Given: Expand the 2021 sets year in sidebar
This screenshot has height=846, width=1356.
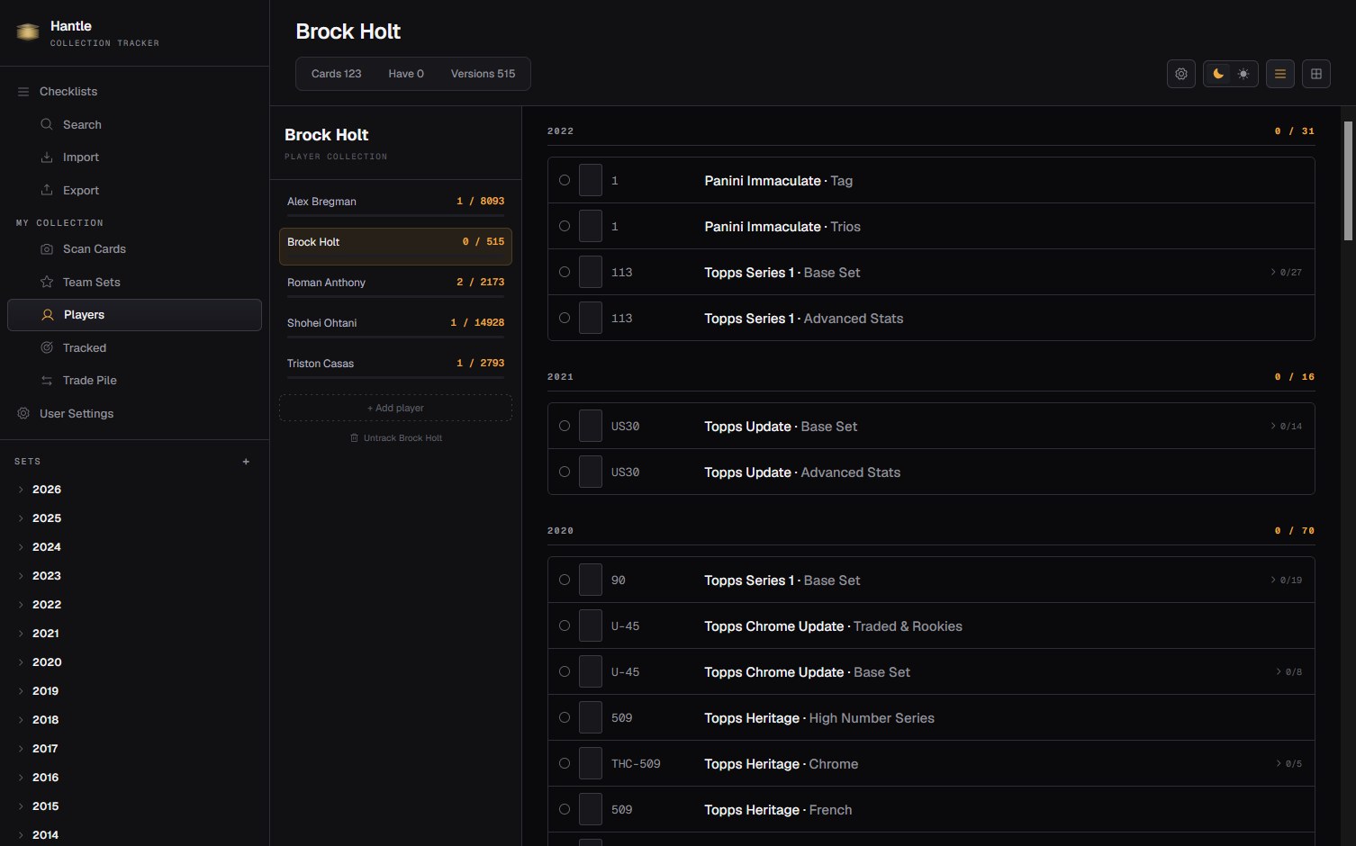Looking at the screenshot, I should 21,634.
